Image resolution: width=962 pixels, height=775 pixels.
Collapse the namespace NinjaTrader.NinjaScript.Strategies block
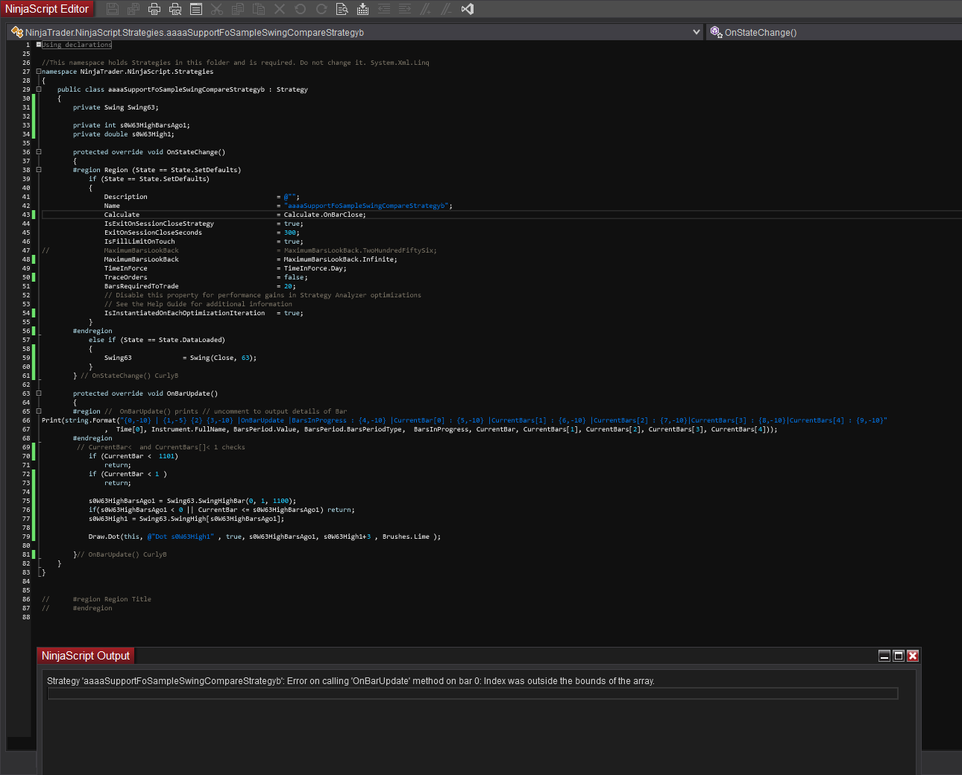39,72
